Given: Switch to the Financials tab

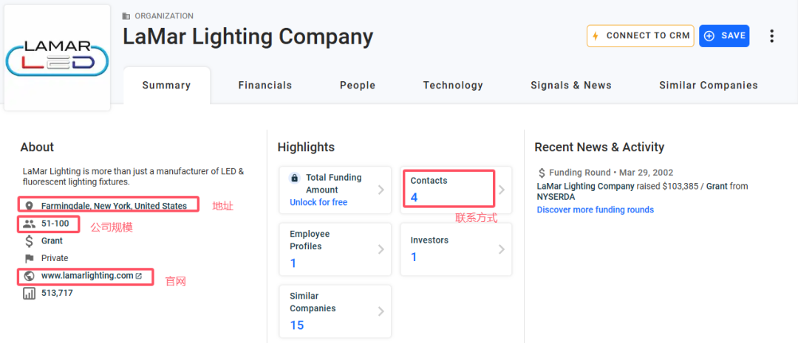Looking at the screenshot, I should tap(265, 86).
